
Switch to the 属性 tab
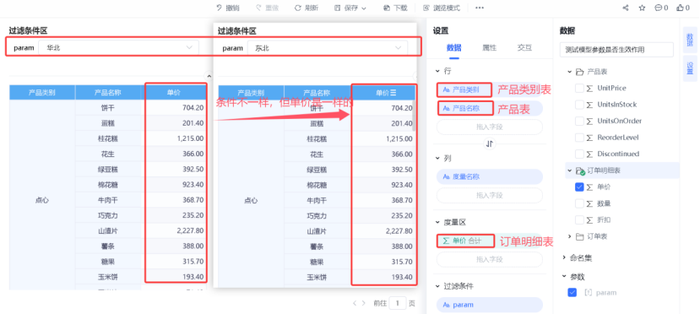pyautogui.click(x=489, y=48)
